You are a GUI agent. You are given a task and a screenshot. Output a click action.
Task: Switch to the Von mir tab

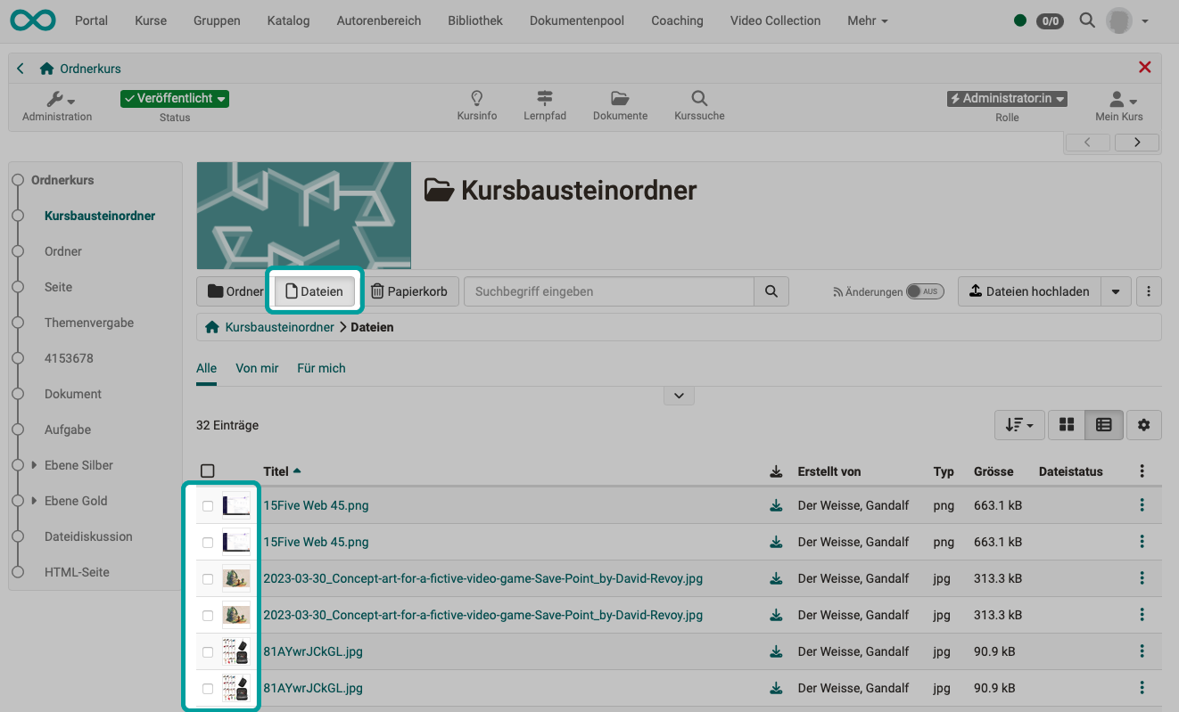pos(257,368)
